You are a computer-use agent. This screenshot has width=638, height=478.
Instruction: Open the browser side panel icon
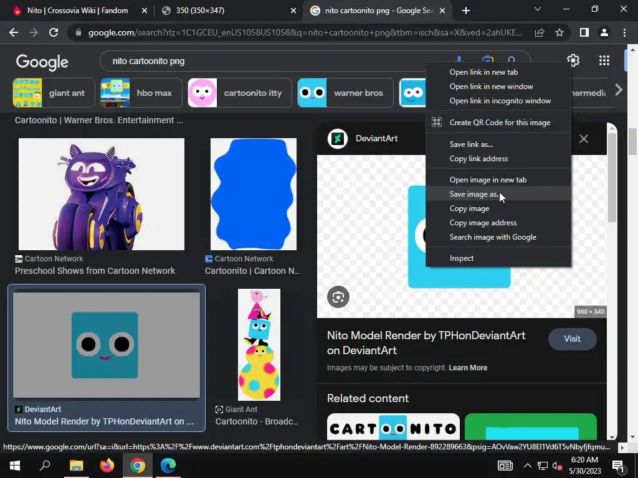tap(584, 32)
